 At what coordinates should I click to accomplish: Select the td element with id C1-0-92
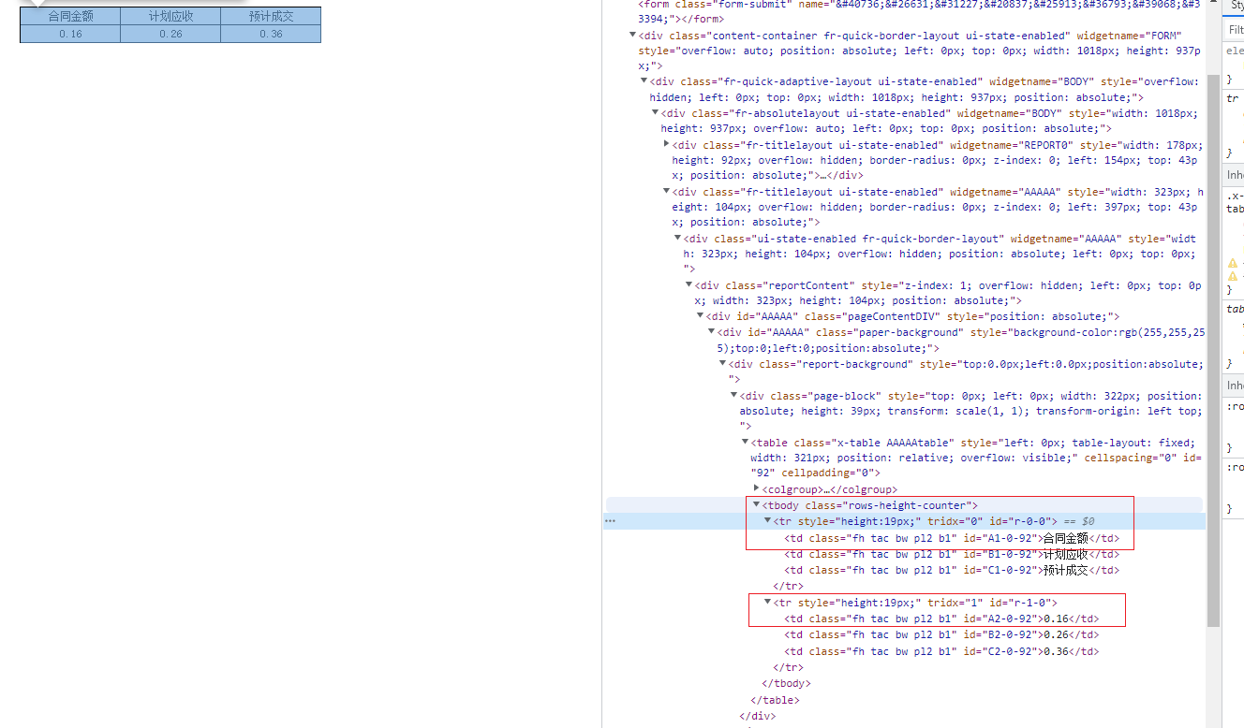[952, 570]
